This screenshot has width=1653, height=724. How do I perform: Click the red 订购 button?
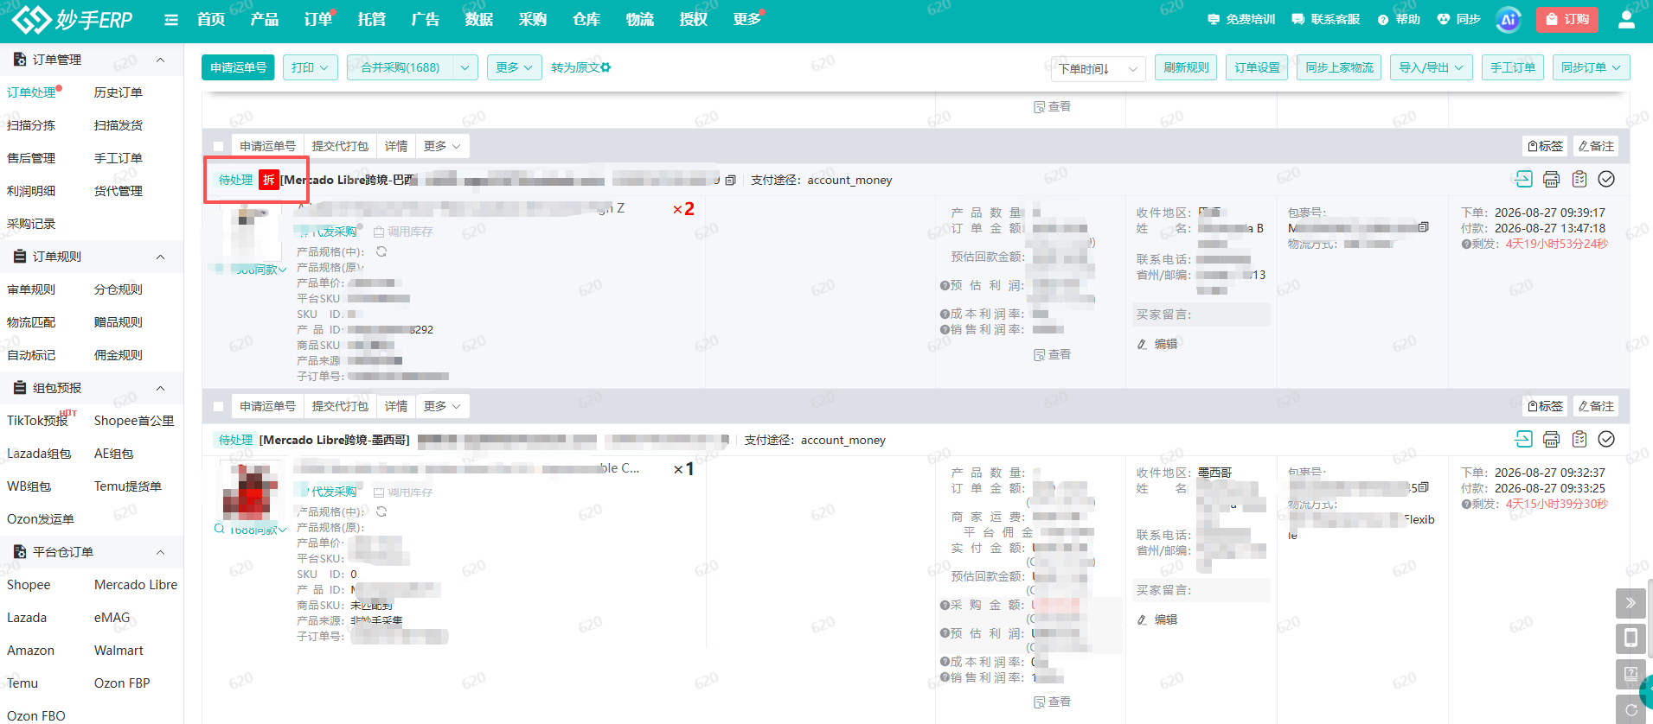(1567, 19)
